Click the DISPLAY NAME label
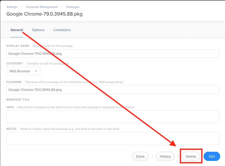Image resolution: width=225 pixels, height=166 pixels. click(18, 46)
